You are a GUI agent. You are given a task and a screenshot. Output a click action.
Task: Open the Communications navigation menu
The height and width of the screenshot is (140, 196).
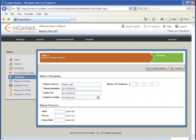(64, 39)
